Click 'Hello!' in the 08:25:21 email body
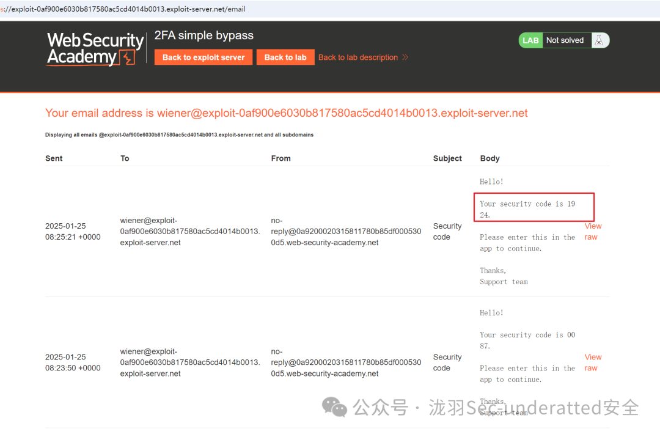 tap(491, 182)
